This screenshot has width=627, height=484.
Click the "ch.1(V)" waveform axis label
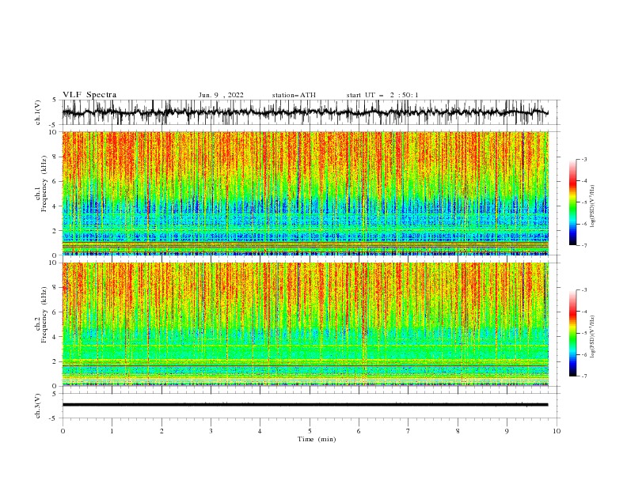tap(38, 112)
